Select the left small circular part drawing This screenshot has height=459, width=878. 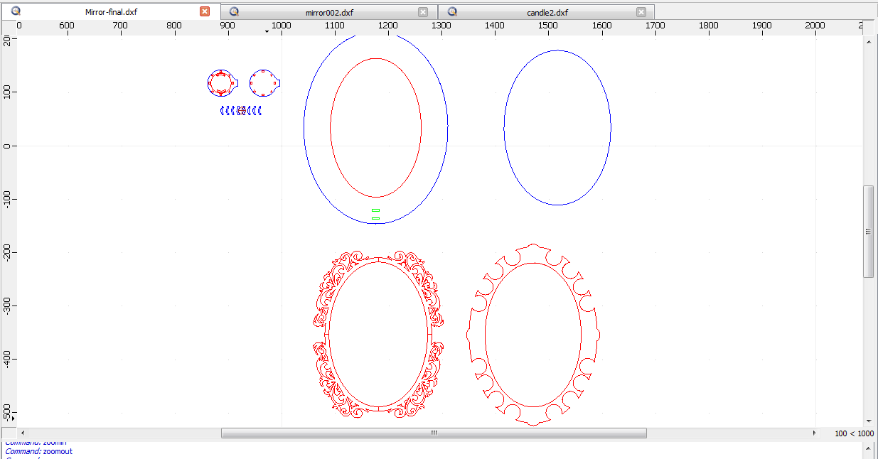coord(221,83)
